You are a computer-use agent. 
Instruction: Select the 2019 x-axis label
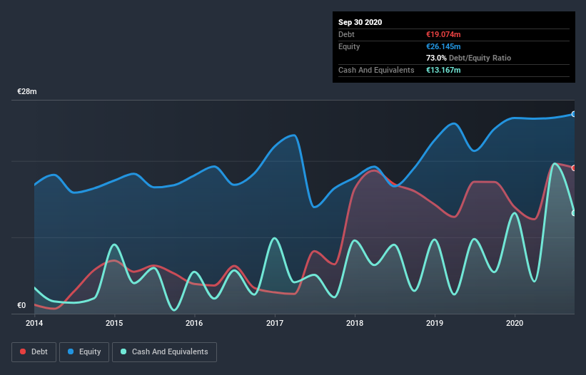pyautogui.click(x=435, y=323)
